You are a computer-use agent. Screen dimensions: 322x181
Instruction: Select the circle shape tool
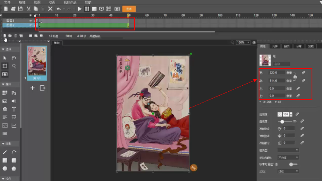[x=5, y=169]
